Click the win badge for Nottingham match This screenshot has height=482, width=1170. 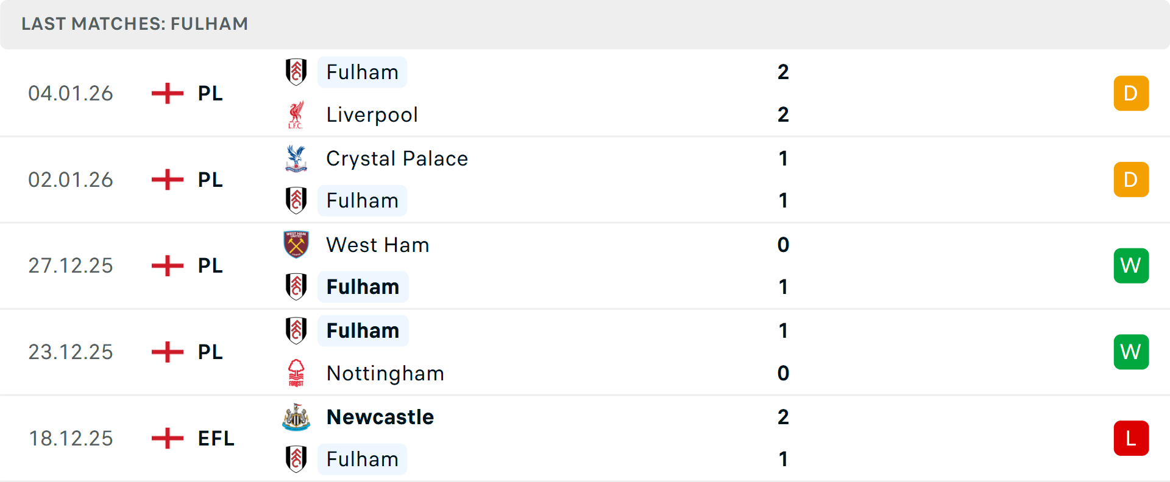click(x=1131, y=352)
